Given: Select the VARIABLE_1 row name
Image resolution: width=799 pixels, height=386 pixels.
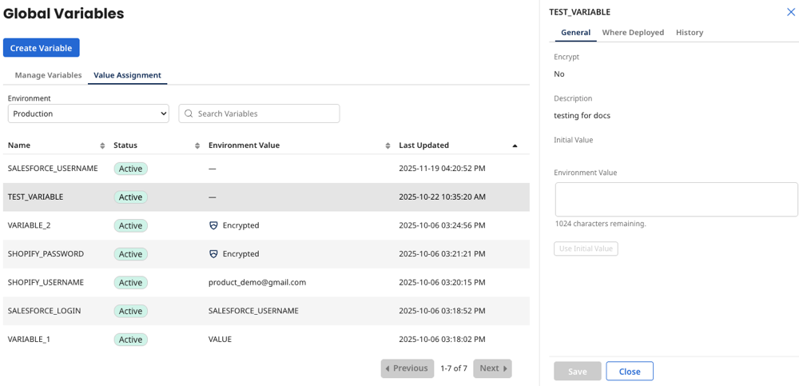Looking at the screenshot, I should 29,340.
